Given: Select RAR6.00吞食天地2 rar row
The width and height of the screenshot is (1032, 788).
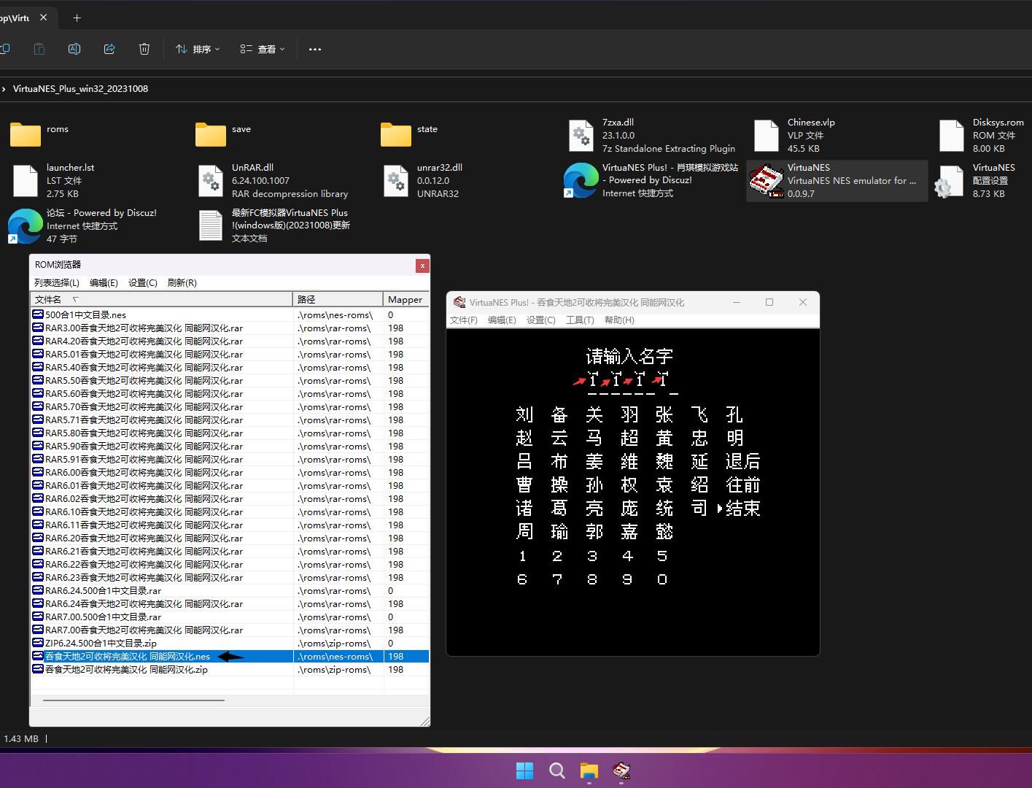Looking at the screenshot, I should point(229,472).
